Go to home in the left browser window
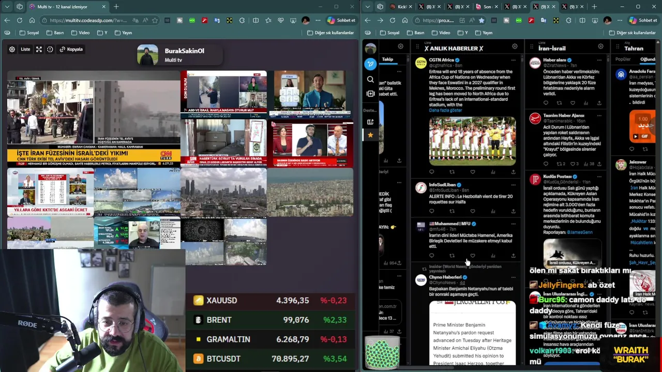 pos(32,20)
